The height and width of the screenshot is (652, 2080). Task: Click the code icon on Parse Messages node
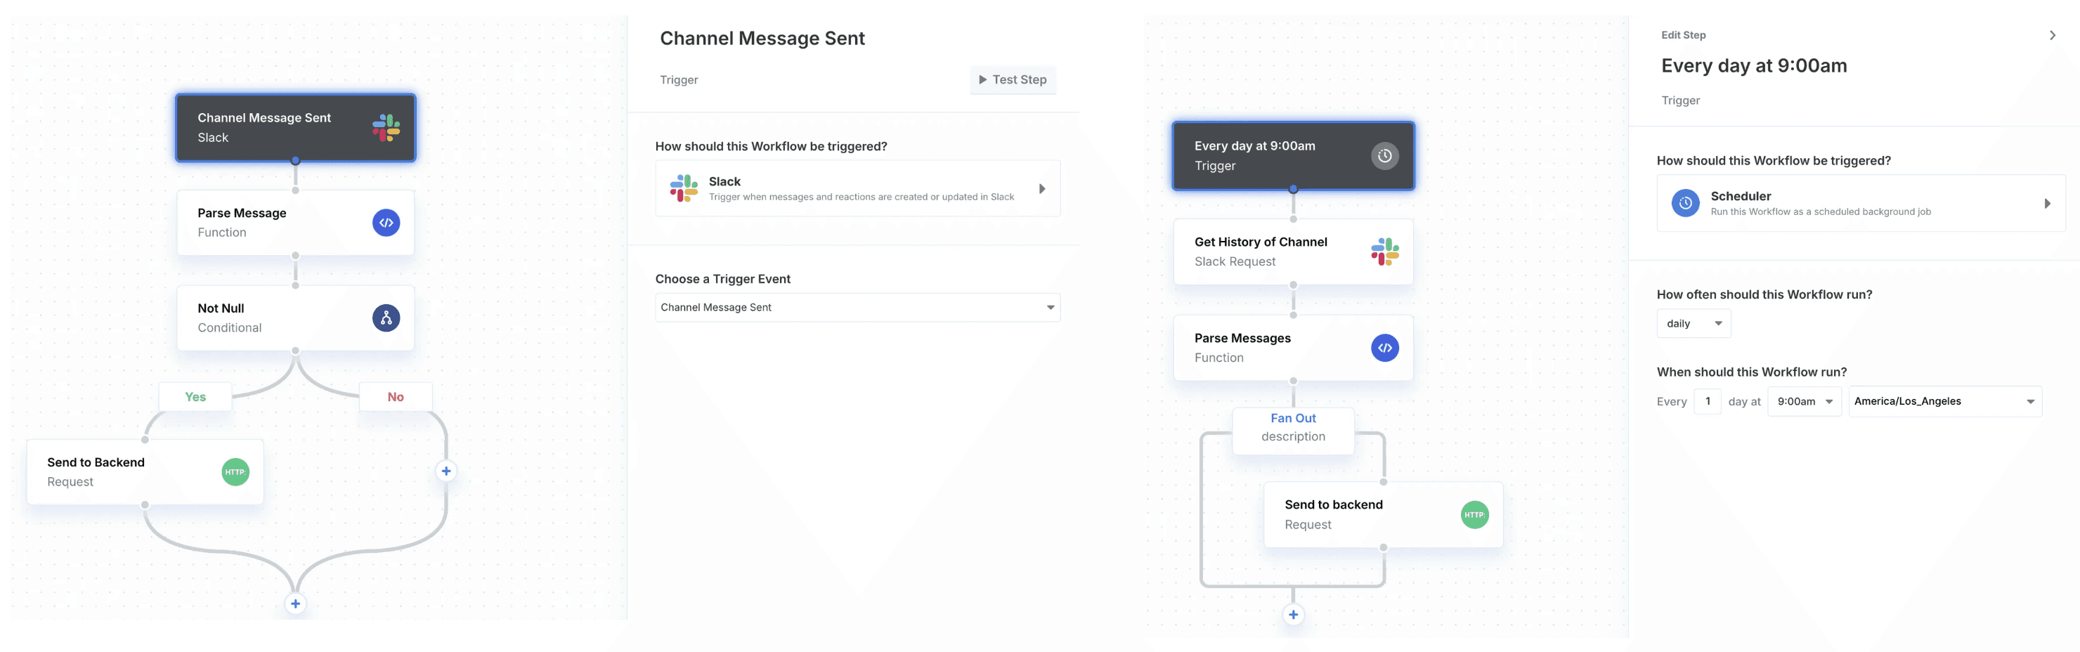point(1384,348)
